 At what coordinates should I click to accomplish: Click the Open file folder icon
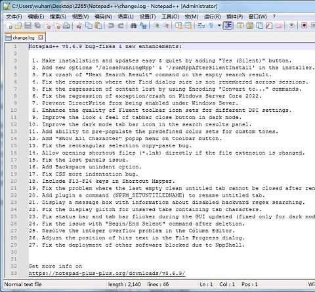[18, 26]
